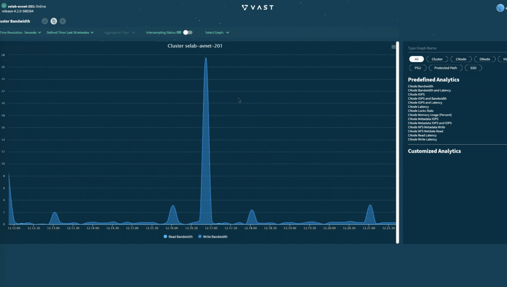Toggle the Intersampling Status switch

point(188,32)
